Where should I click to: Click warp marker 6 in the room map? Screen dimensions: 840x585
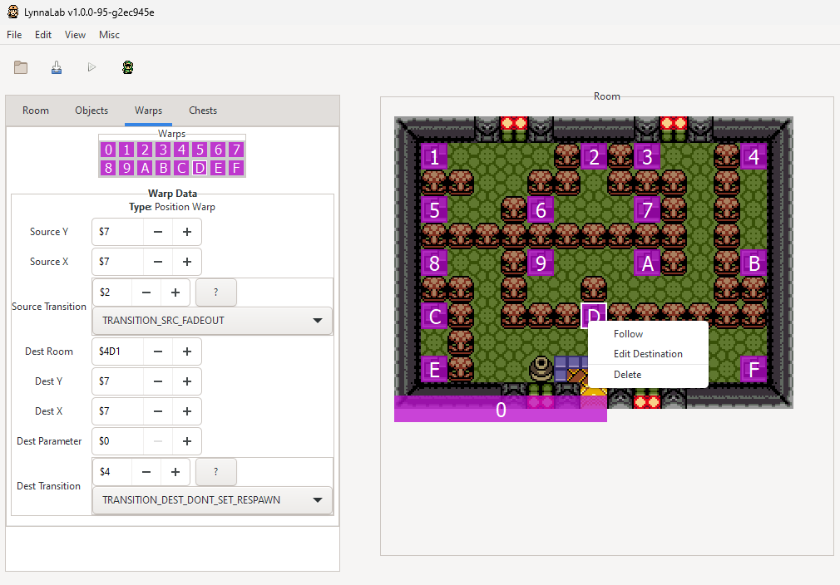pos(541,209)
